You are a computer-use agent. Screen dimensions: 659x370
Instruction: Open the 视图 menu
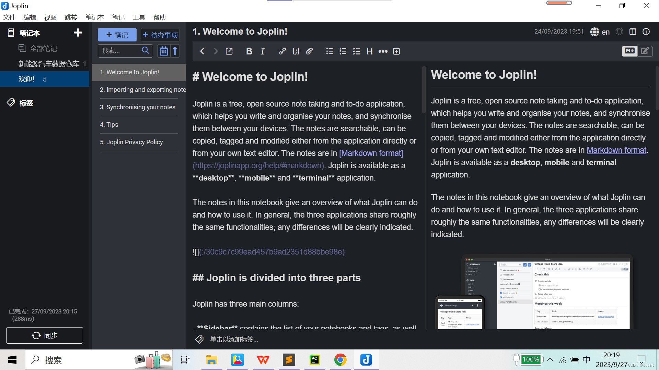(x=50, y=17)
